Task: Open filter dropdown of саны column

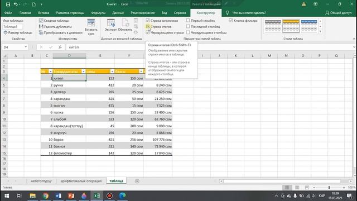Action: click(112, 71)
